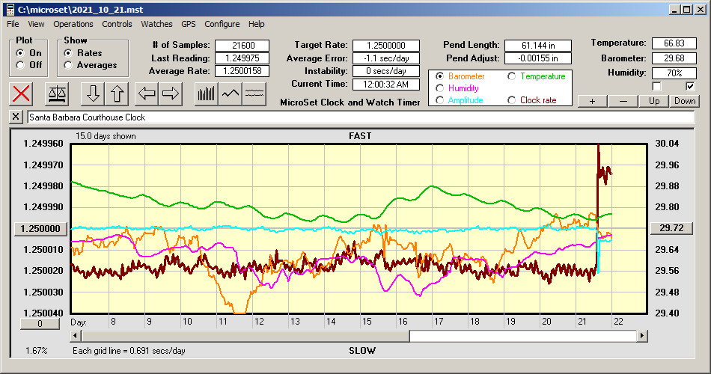Click the left arrow toolbar icon
This screenshot has height=374, width=711.
click(x=147, y=93)
